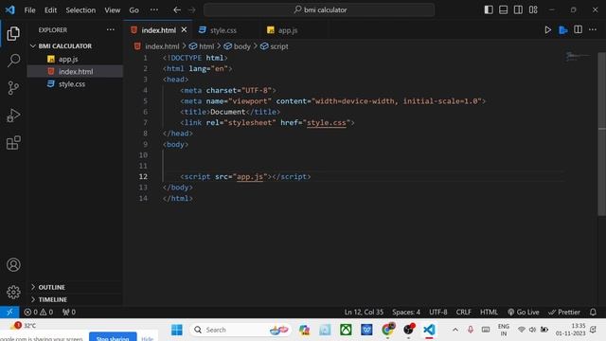Click the editor minimap
The height and width of the screenshot is (341, 606).
579,57
